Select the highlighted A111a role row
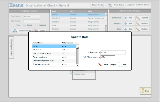 click(54, 46)
